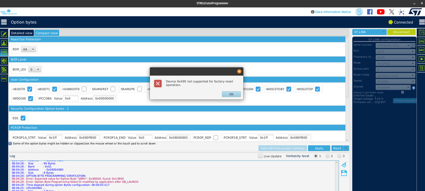Expand the Read button arrow dropdown
The image size is (425, 191).
pos(346,148)
